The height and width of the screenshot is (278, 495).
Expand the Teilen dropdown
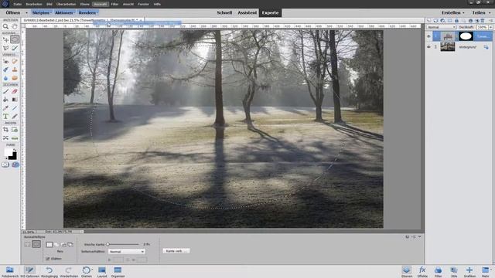[x=481, y=12]
